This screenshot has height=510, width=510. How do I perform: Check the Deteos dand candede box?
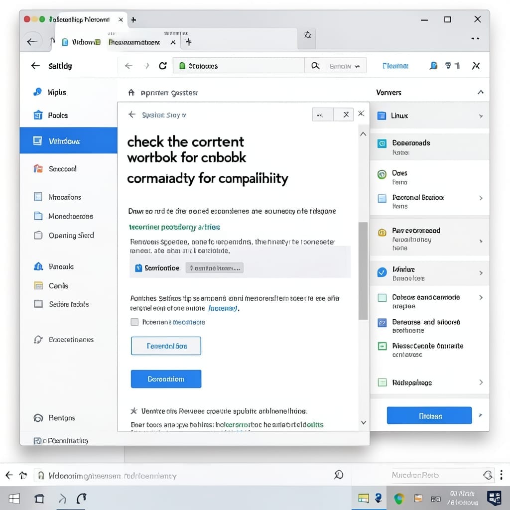pos(382,298)
